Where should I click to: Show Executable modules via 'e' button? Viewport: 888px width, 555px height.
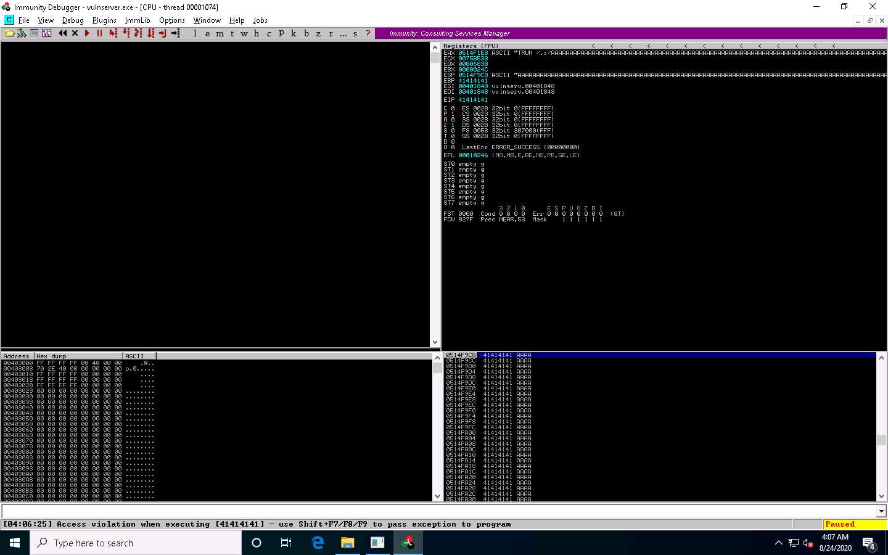click(207, 33)
